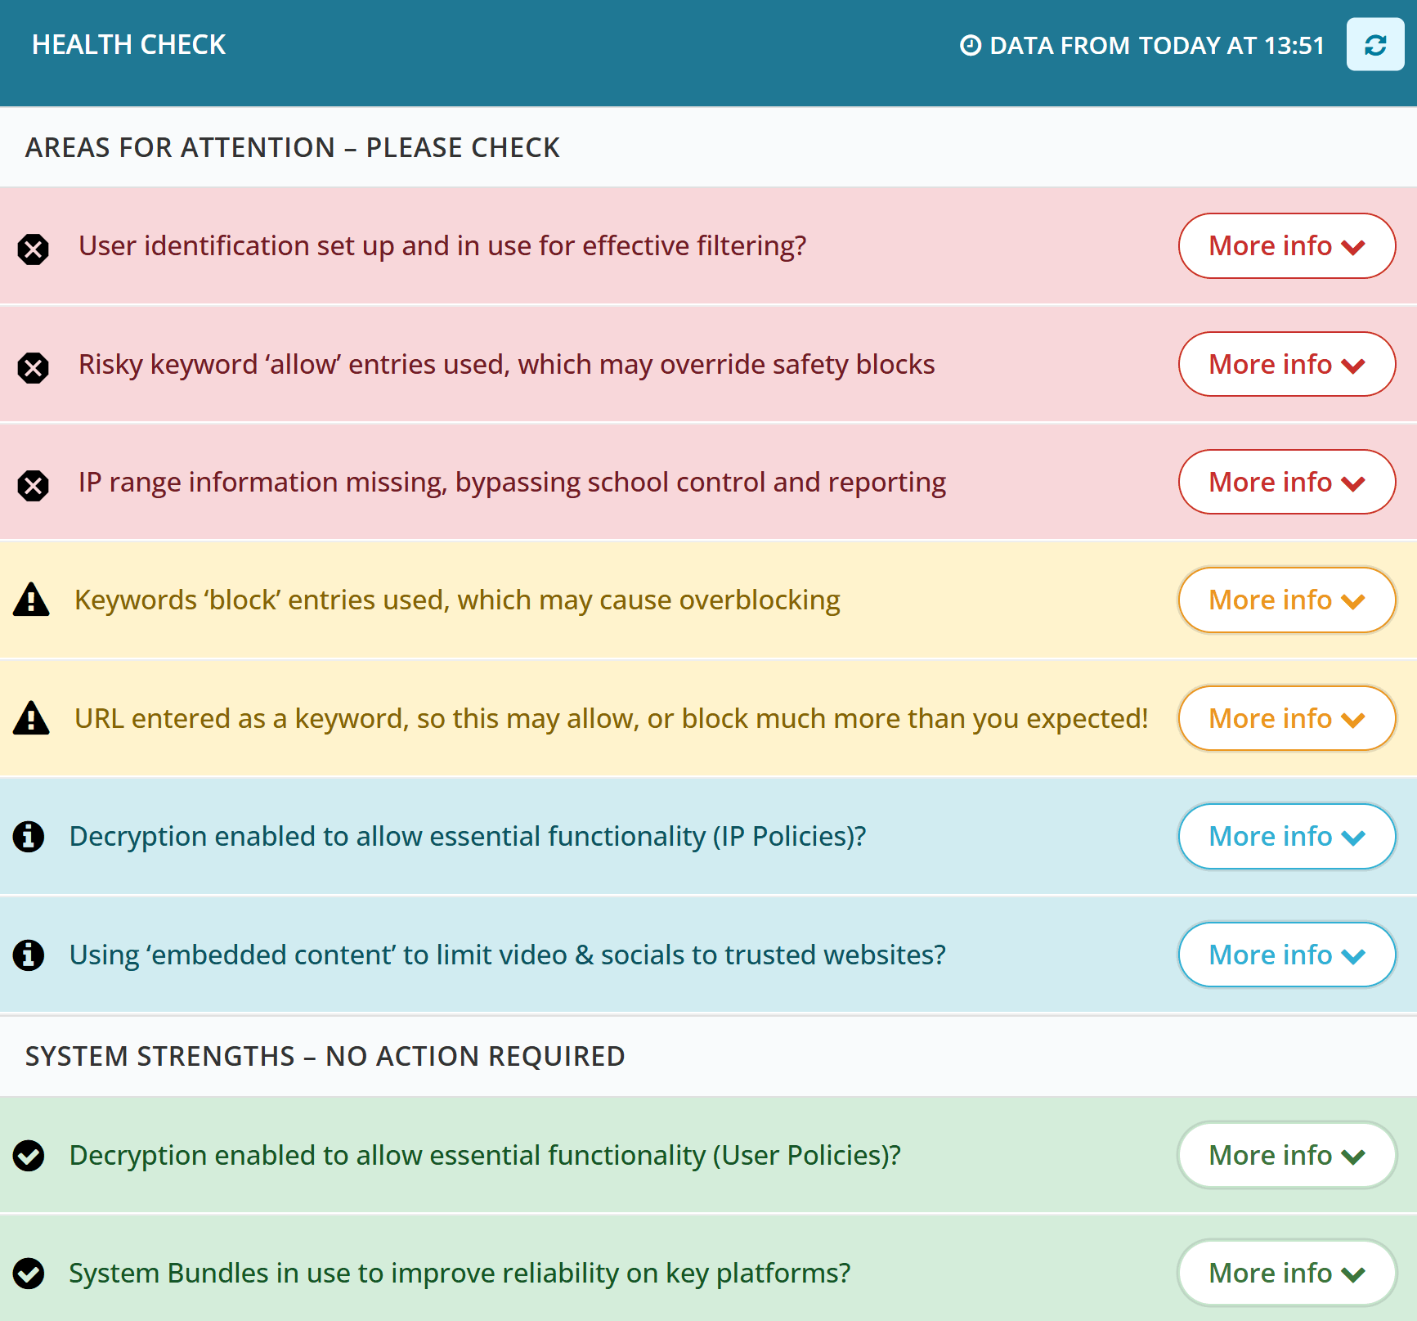Image resolution: width=1417 pixels, height=1321 pixels.
Task: Select Keywords 'block' entries overblocking text
Action: (457, 600)
